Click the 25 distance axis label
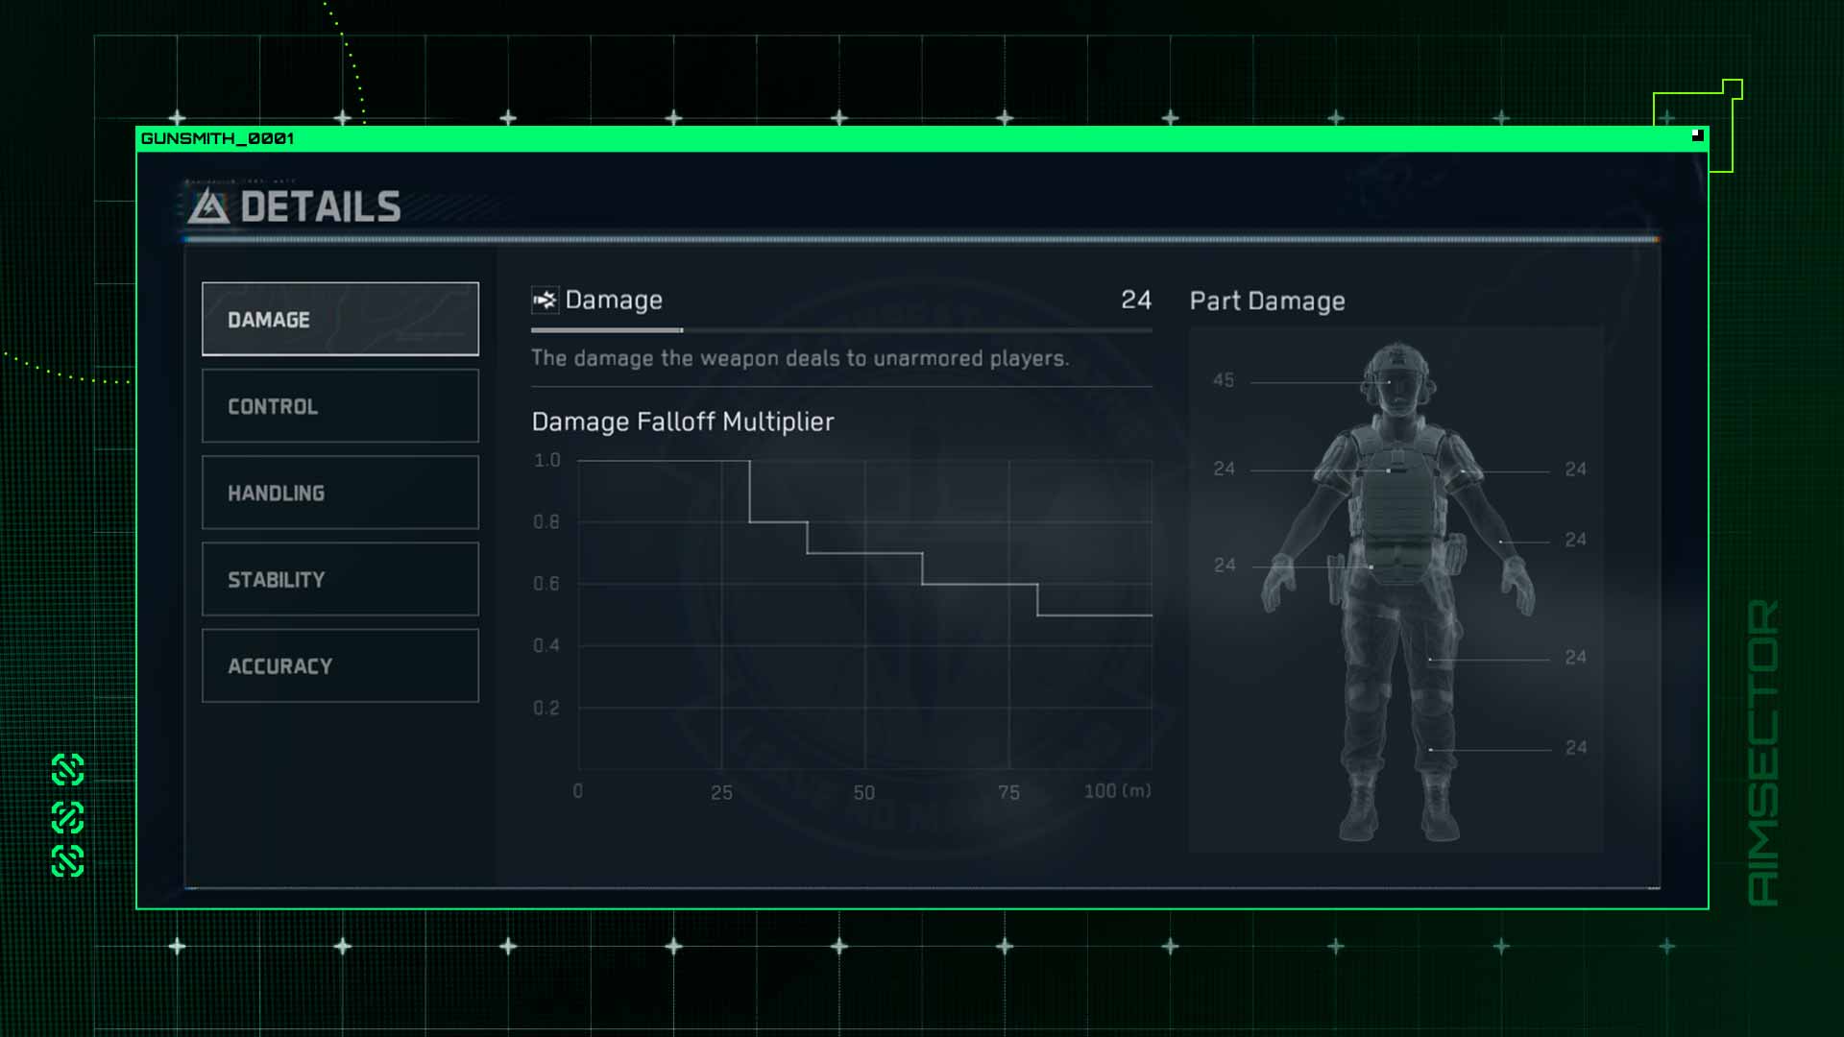 pyautogui.click(x=721, y=793)
